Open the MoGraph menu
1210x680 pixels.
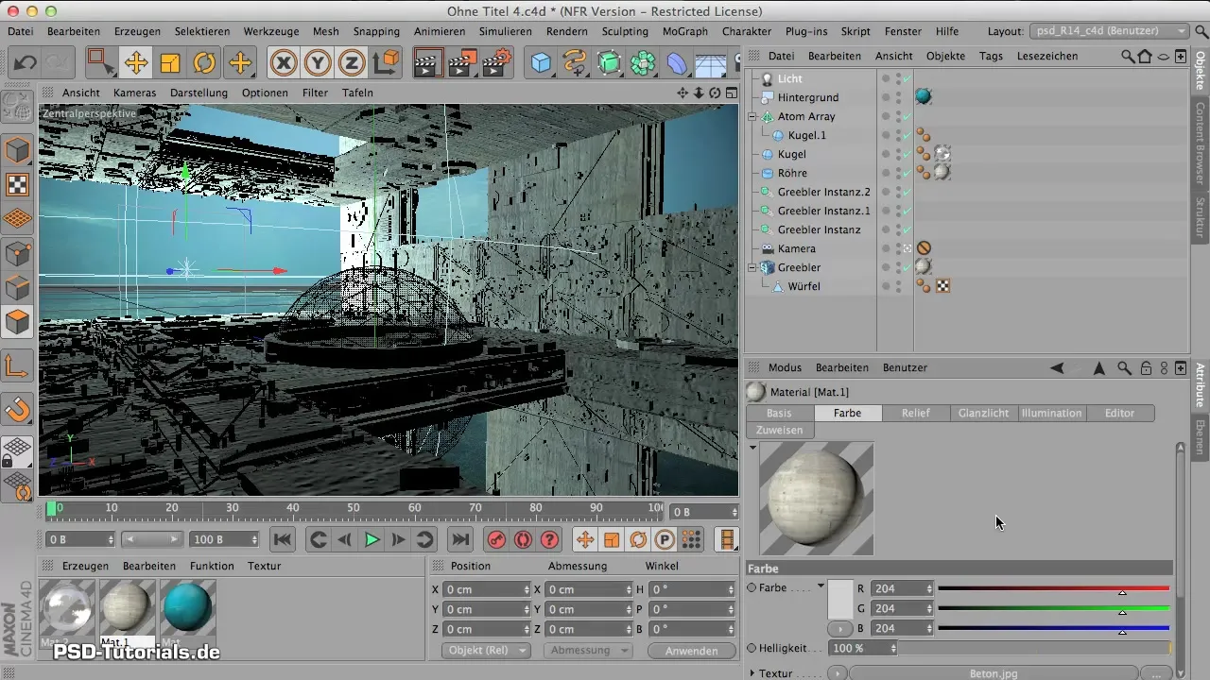[684, 31]
